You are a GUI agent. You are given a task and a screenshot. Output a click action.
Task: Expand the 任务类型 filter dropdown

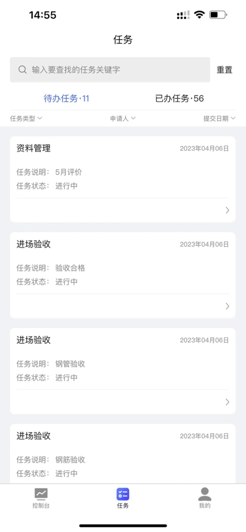click(x=26, y=118)
